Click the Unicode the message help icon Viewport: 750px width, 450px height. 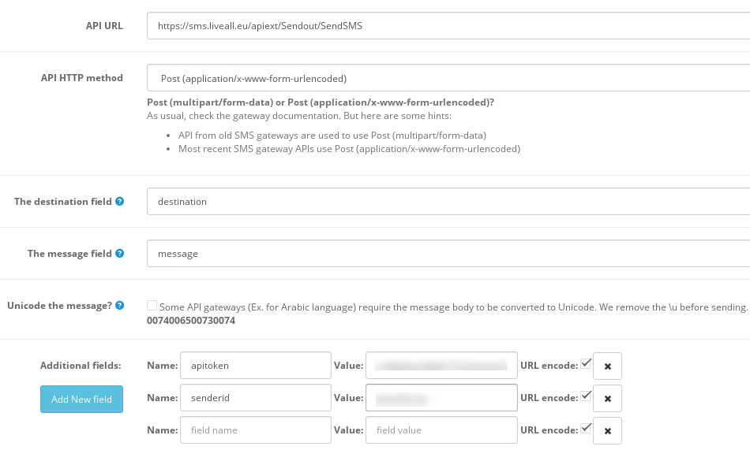[x=120, y=306]
